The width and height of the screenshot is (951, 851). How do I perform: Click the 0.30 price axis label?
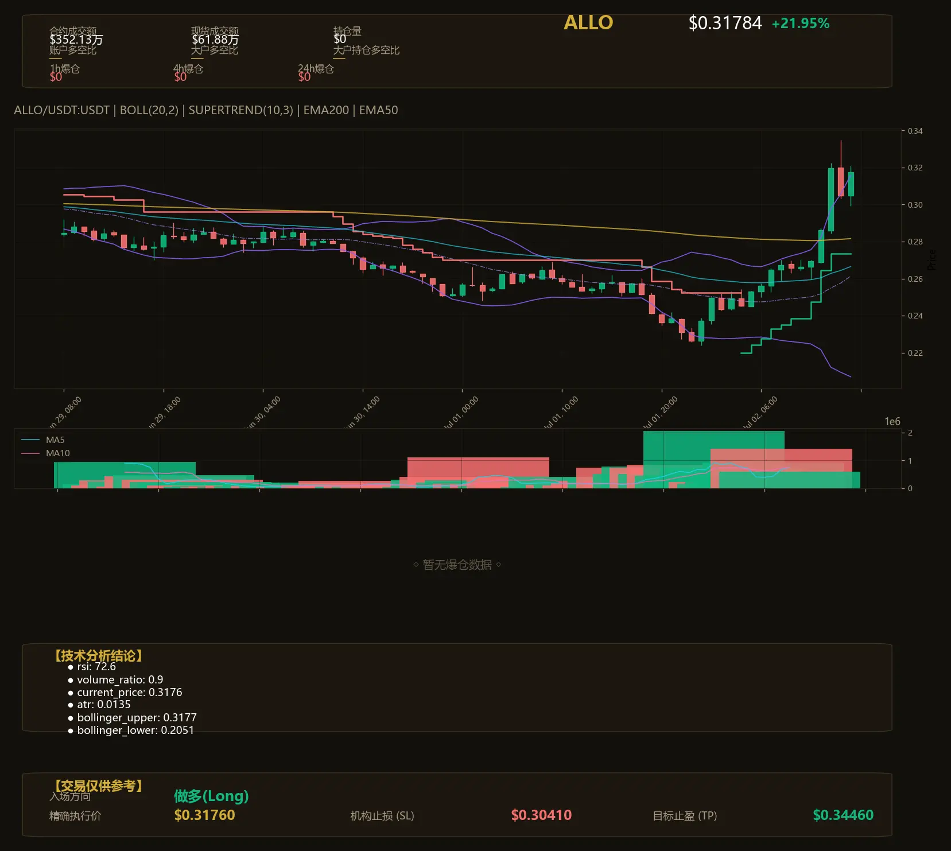coord(915,205)
